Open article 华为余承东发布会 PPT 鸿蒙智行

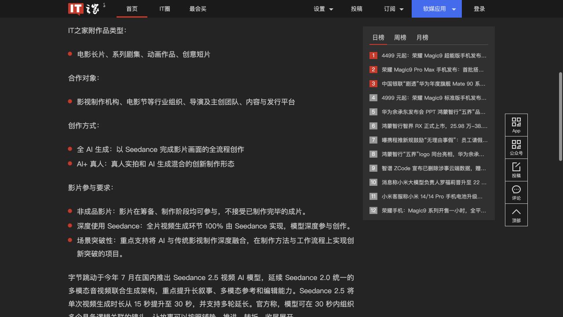coord(434,112)
